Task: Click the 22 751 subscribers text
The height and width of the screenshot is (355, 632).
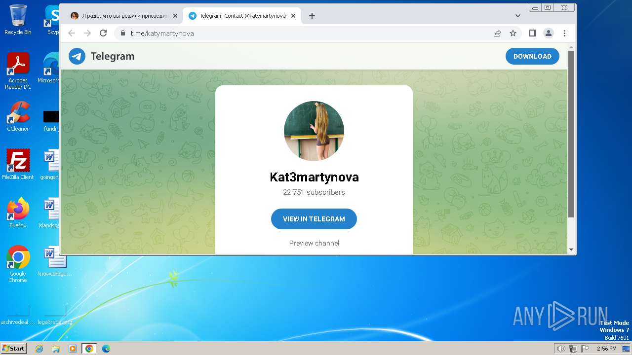Action: [314, 192]
